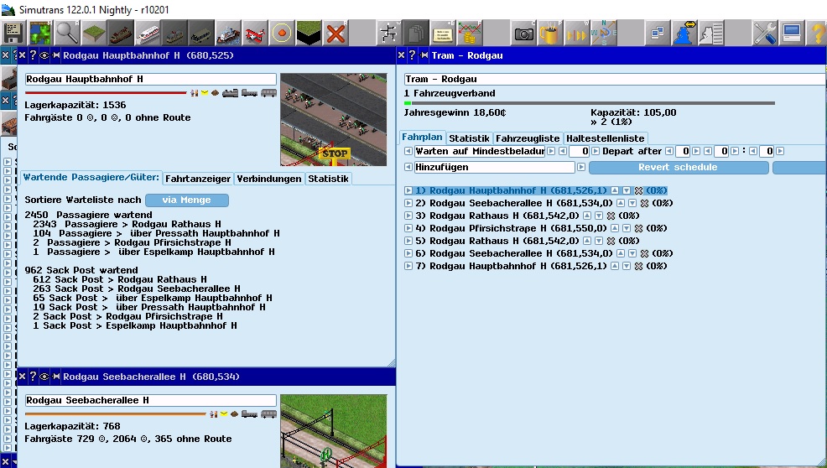Select the magnifying glass inspection tool
Image resolution: width=827 pixels, height=468 pixels.
pyautogui.click(x=66, y=34)
